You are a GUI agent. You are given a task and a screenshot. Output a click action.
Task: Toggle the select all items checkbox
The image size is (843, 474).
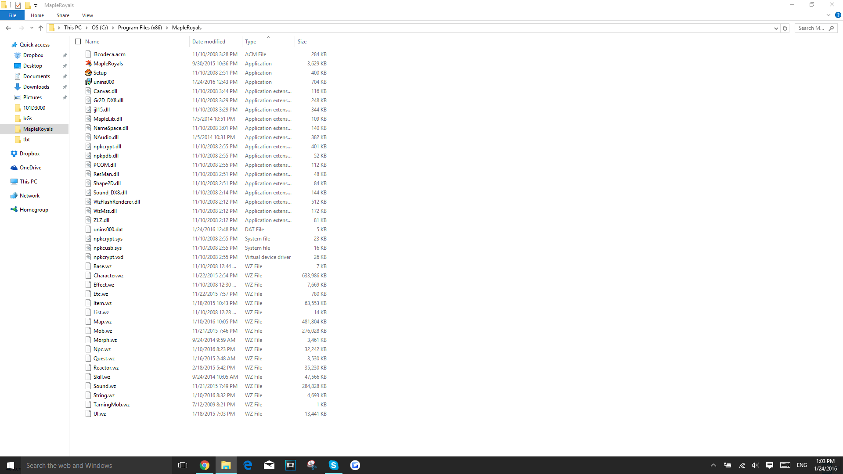[78, 42]
